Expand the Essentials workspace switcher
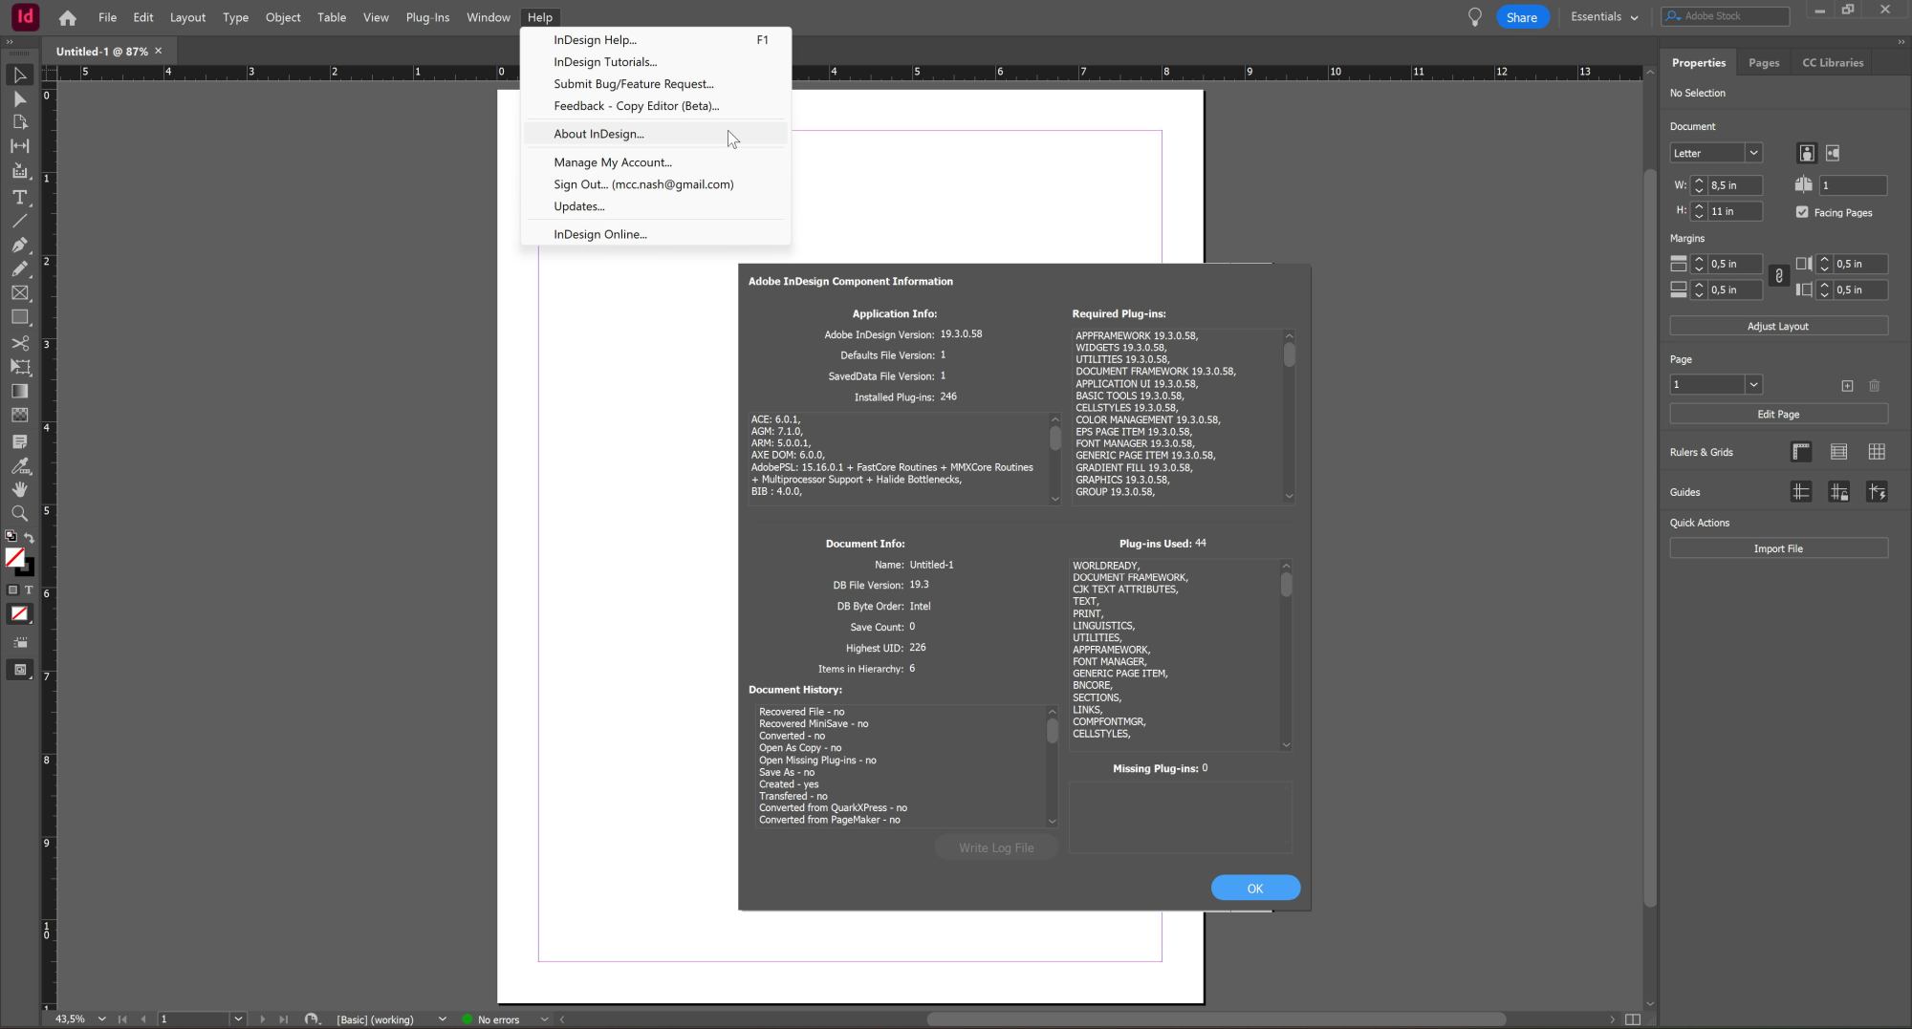 pos(1604,17)
